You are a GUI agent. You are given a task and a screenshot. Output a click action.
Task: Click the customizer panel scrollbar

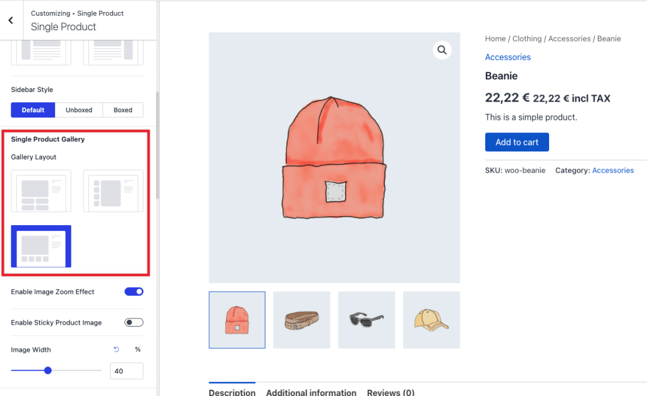[x=157, y=145]
